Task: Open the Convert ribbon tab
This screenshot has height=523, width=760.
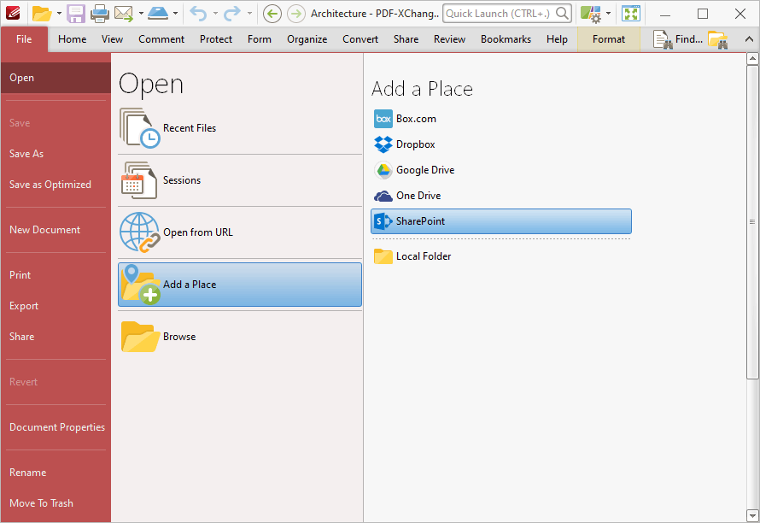Action: coord(360,39)
